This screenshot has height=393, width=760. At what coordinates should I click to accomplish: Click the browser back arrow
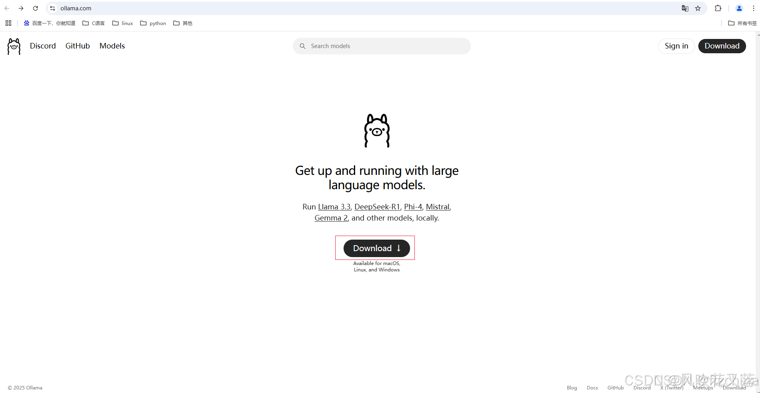coord(7,8)
